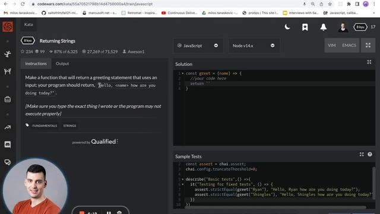The height and width of the screenshot is (214, 380).
Task: Collapse code fold arrow on line 1
Action: [183, 73]
